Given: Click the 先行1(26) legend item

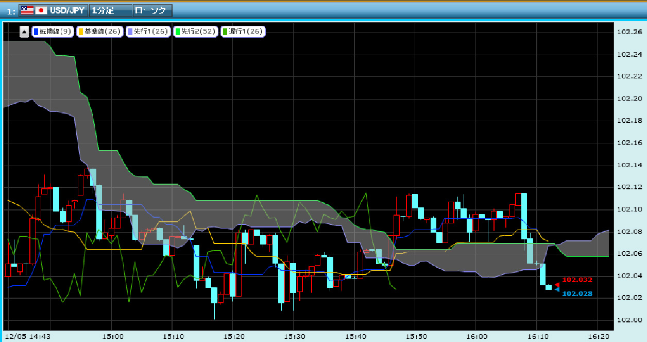Looking at the screenshot, I should click(x=148, y=32).
